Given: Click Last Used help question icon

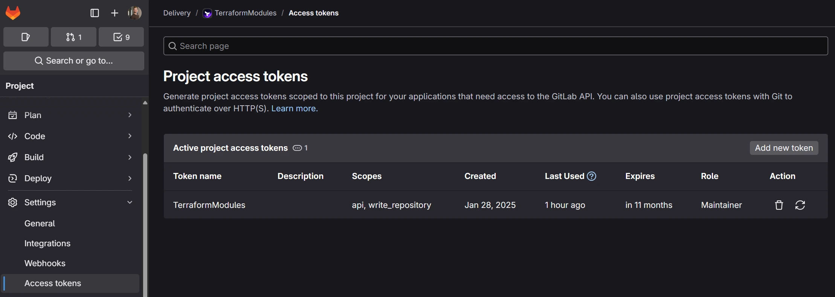Looking at the screenshot, I should [x=592, y=176].
